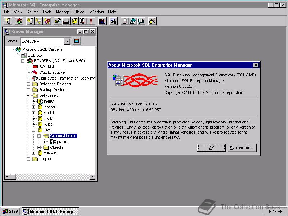This screenshot has width=288, height=216.
Task: Collapse the Groups/Users folder
Action: (39, 136)
